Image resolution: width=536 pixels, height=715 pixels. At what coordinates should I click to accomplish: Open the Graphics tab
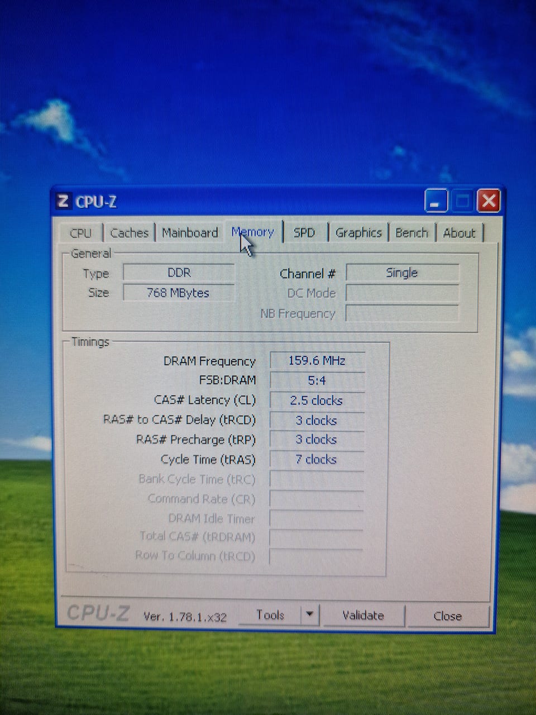[x=358, y=232]
